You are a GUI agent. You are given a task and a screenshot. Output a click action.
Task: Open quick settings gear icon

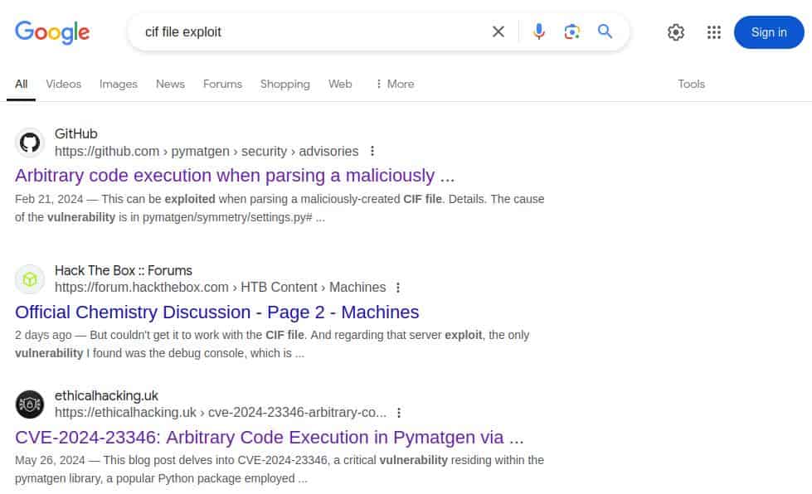point(676,32)
